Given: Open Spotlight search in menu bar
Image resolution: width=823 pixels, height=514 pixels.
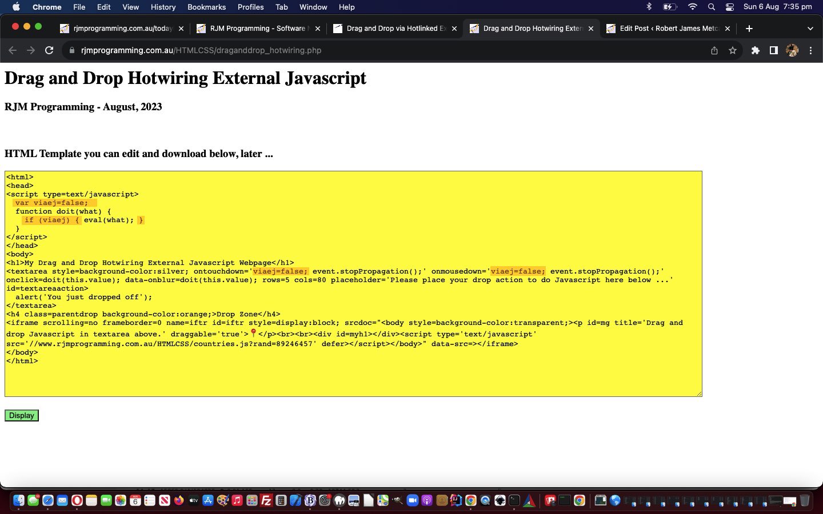Looking at the screenshot, I should (x=712, y=7).
